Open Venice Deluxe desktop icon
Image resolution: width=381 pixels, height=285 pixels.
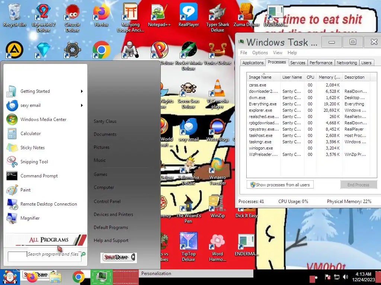pyautogui.click(x=217, y=53)
